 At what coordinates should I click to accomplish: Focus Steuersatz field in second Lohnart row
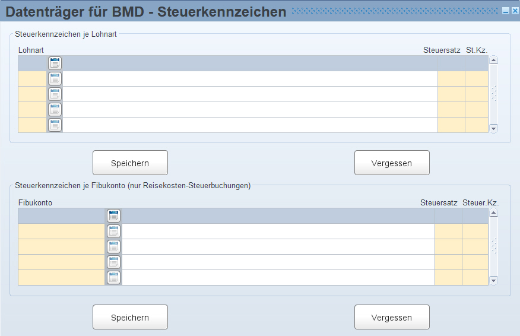tap(451, 79)
